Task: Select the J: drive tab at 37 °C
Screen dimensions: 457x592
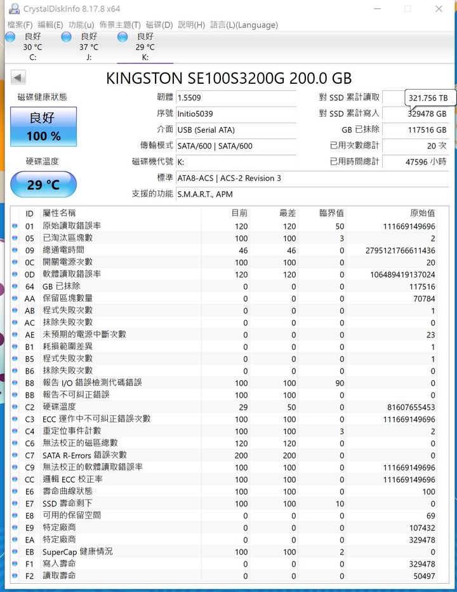Action: coord(89,47)
